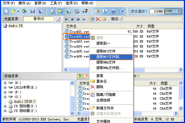The height and width of the screenshot is (123, 185).
Task: Play the selected track
Action: (x=66, y=19)
